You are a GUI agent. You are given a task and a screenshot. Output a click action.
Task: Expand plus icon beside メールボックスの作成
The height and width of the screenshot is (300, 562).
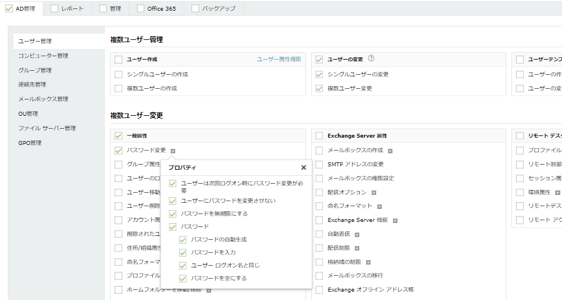pyautogui.click(x=390, y=151)
